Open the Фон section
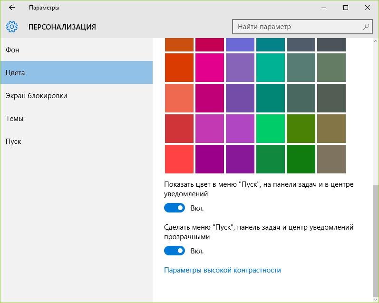379x303 pixels. (77, 50)
